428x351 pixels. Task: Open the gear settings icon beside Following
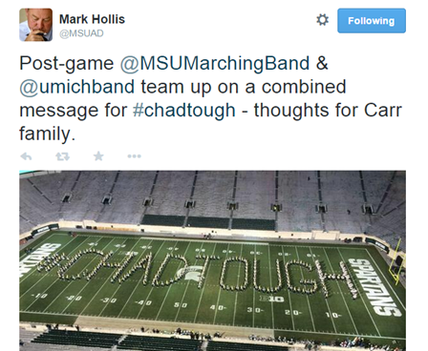pos(322,20)
